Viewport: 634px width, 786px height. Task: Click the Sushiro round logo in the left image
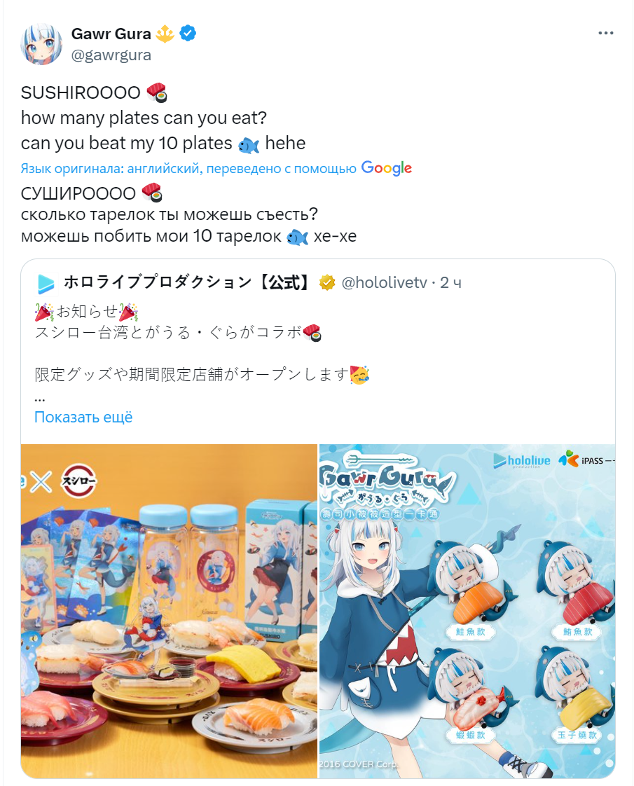point(78,481)
